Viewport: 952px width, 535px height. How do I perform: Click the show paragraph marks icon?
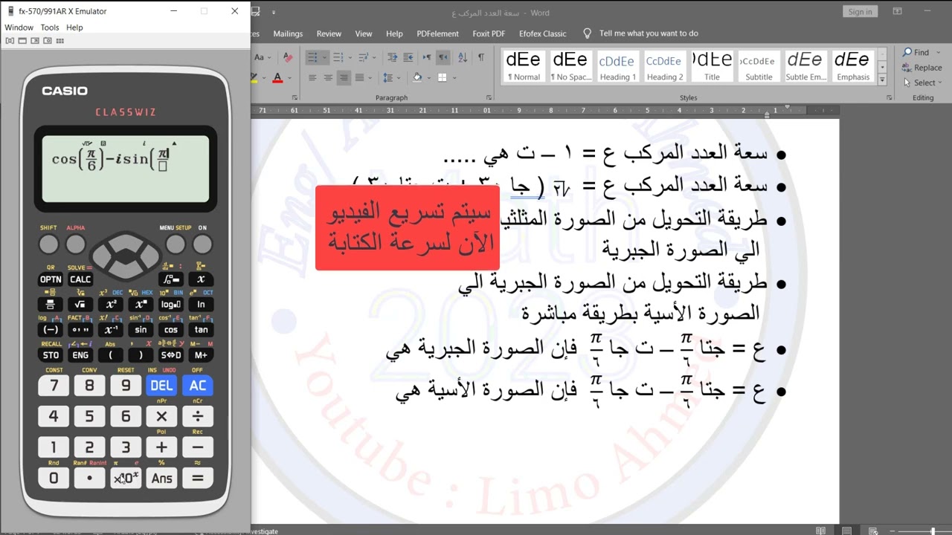481,57
